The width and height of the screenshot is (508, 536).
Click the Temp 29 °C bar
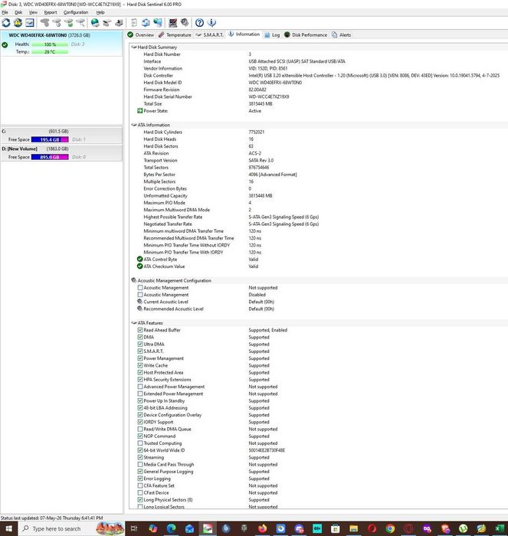pos(50,52)
